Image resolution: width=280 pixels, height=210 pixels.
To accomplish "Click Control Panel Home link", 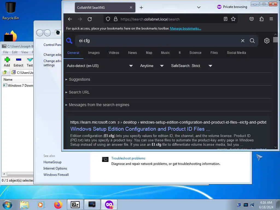I will (52, 45).
